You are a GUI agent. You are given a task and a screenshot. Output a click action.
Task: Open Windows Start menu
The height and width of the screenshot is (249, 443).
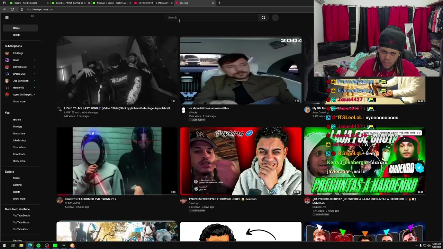(4, 246)
